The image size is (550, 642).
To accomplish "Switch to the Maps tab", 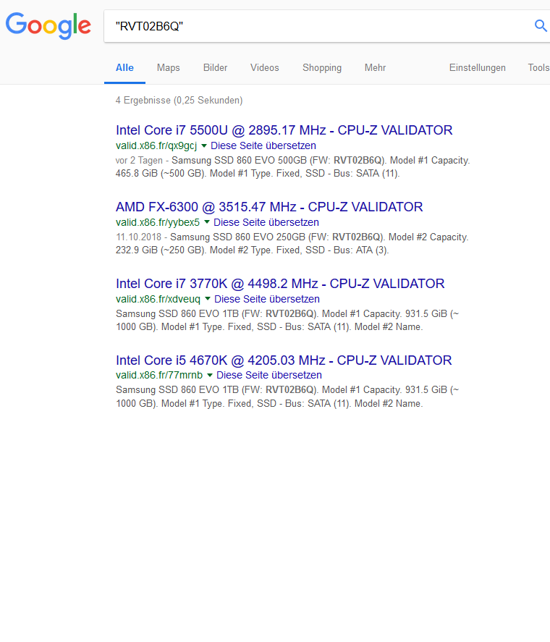I will [x=169, y=67].
